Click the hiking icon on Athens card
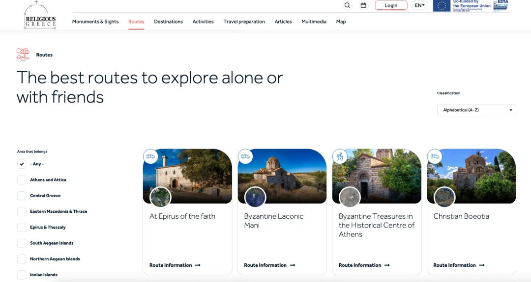The width and height of the screenshot is (531, 282). [340, 156]
